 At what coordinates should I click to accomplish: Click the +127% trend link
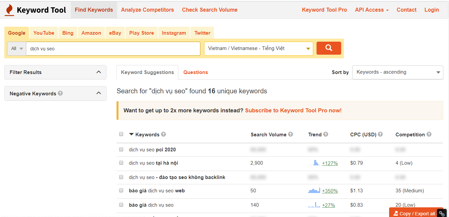(330, 163)
